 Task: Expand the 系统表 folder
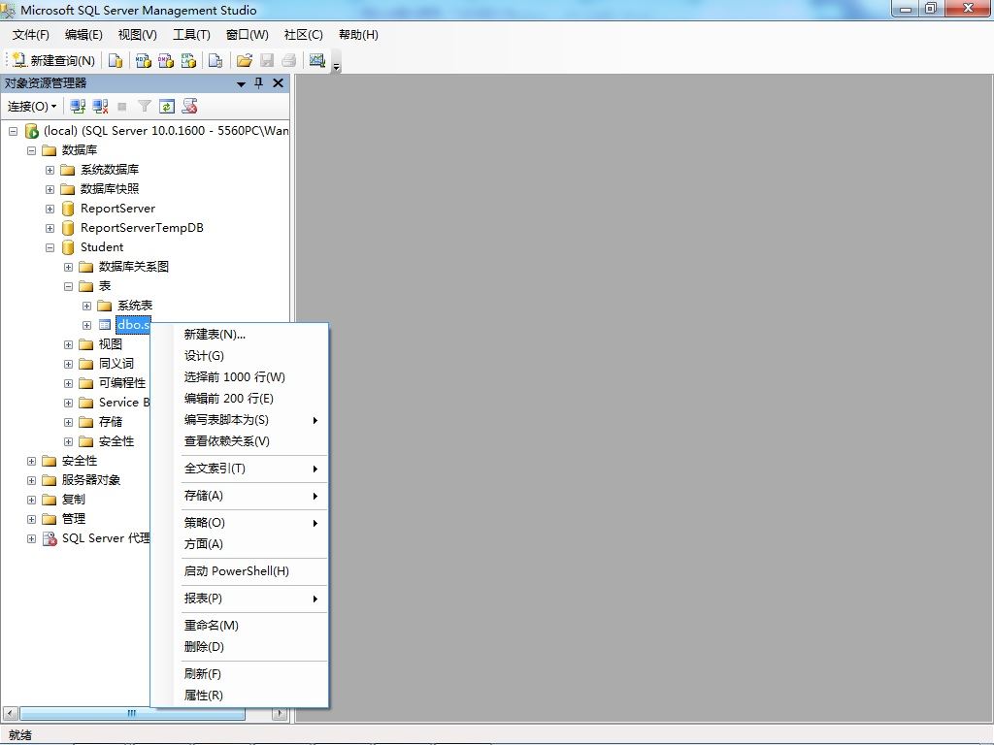pos(86,306)
